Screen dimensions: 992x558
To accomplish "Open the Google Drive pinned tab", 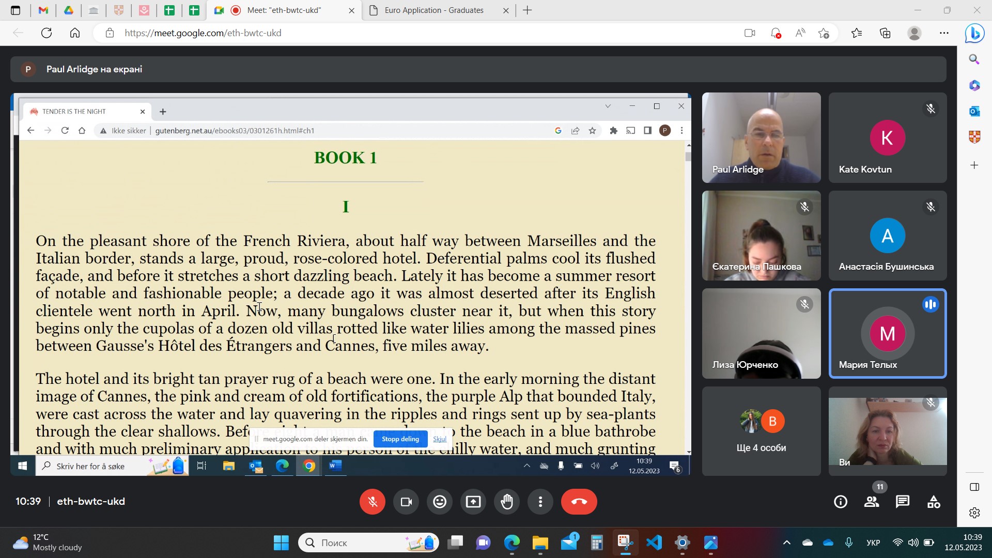I will coord(68,10).
